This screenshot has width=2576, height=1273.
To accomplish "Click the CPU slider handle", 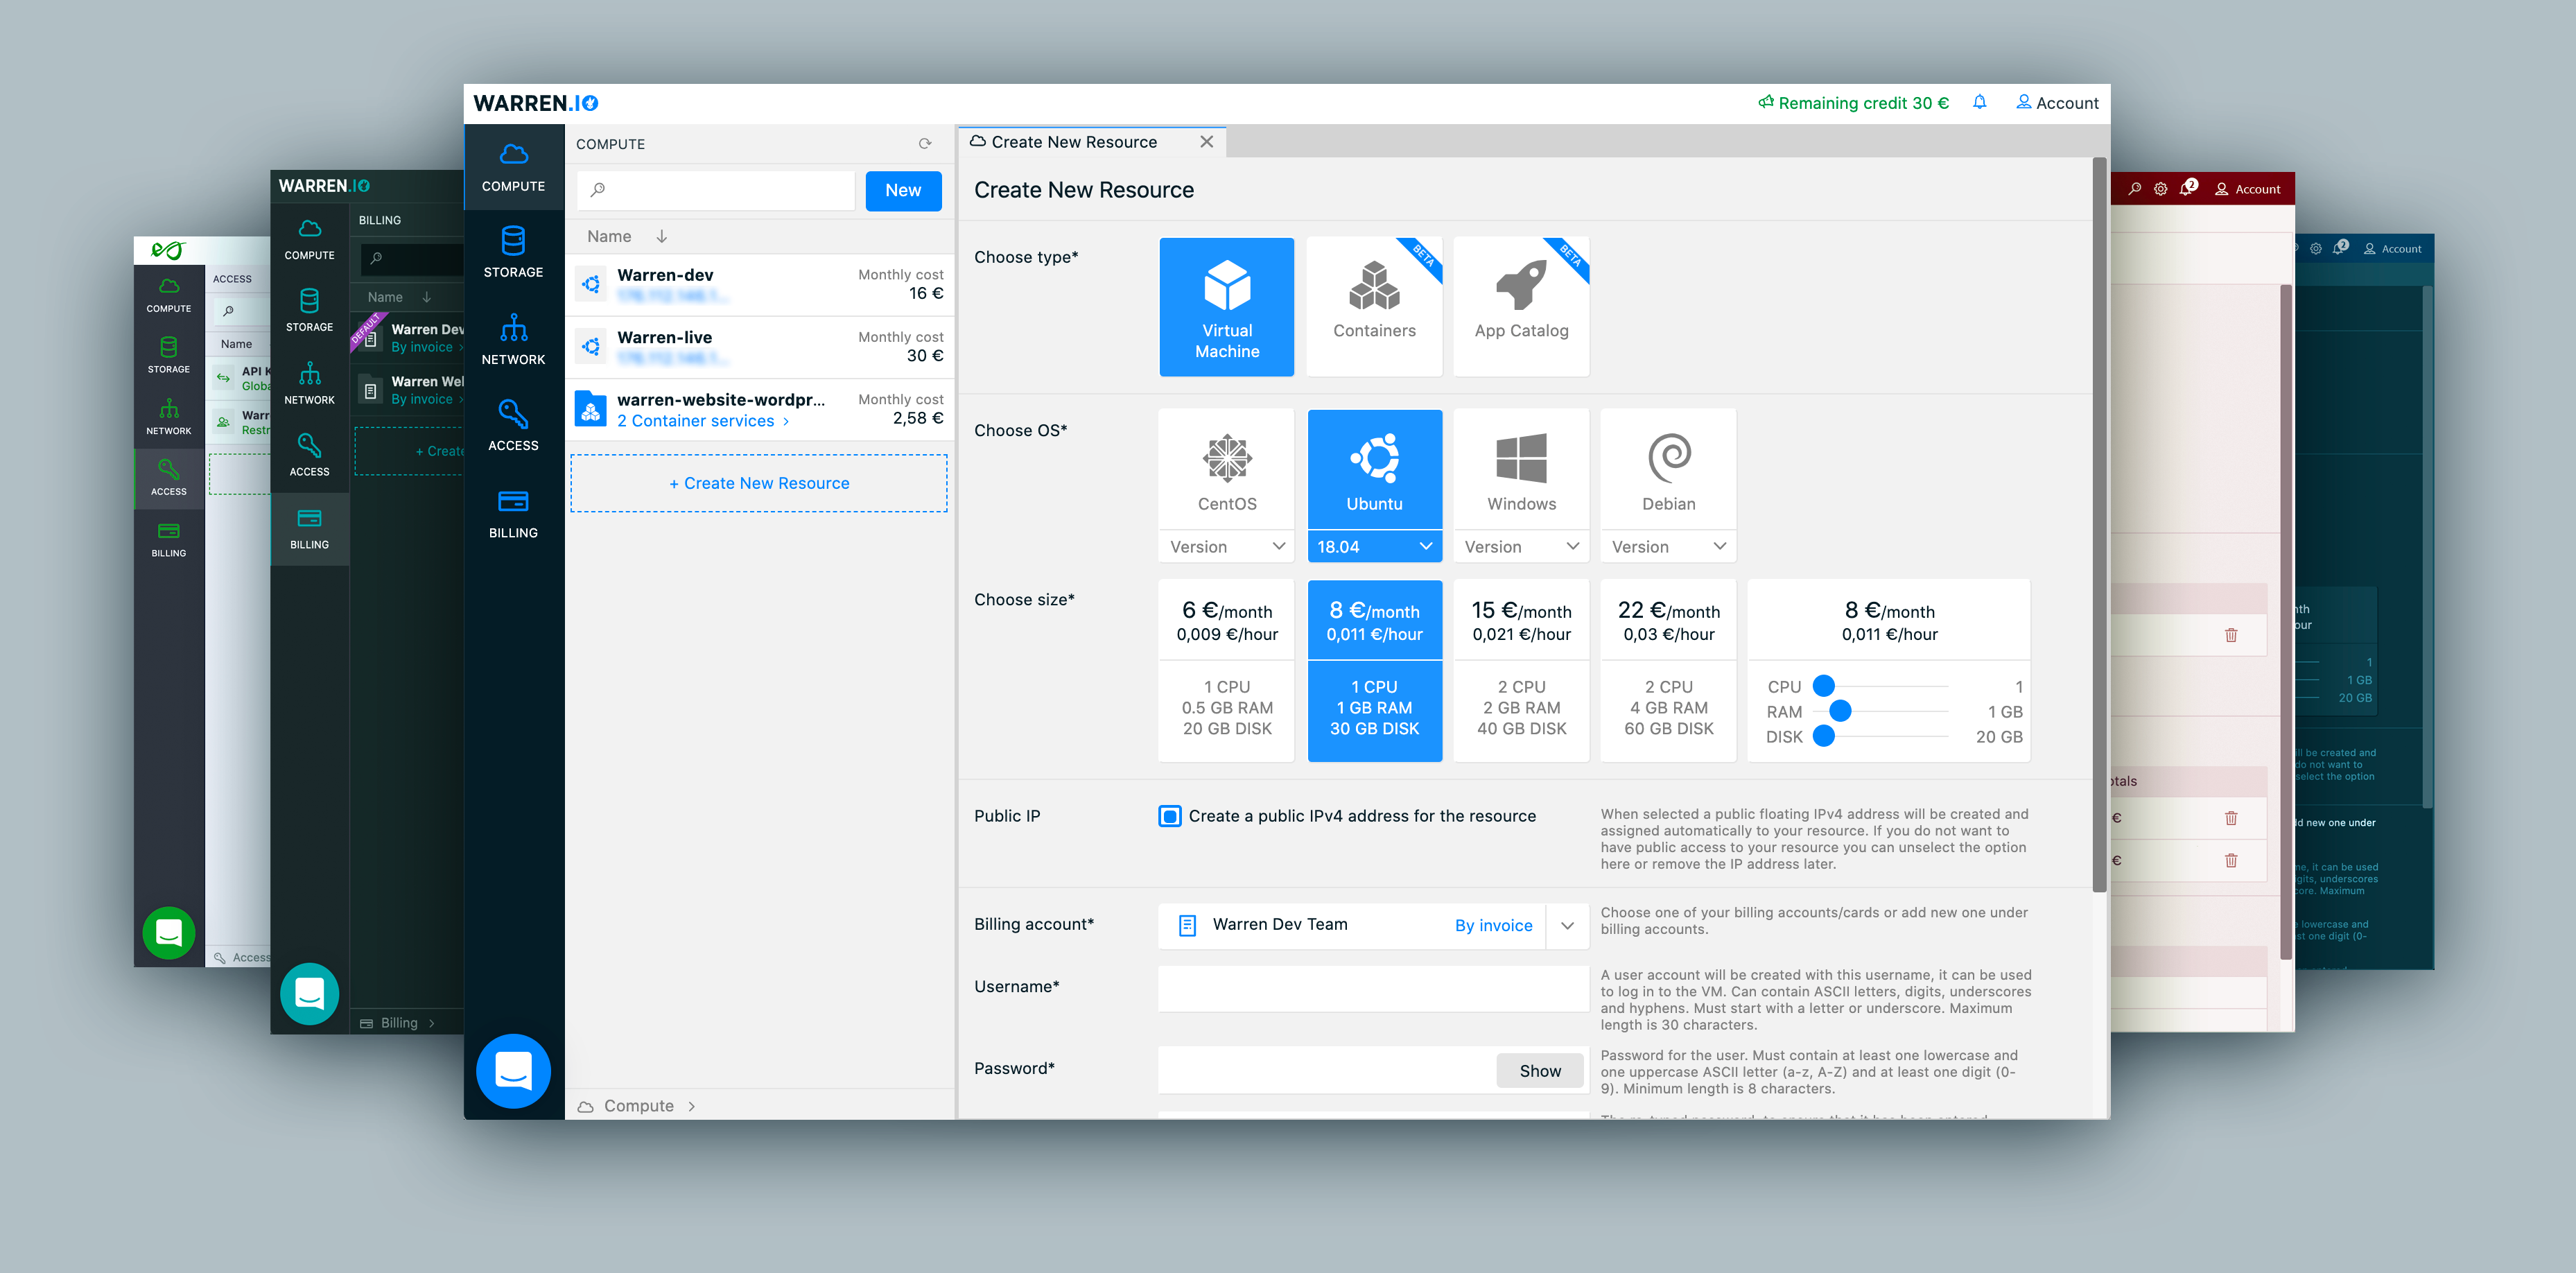I will 1823,685.
